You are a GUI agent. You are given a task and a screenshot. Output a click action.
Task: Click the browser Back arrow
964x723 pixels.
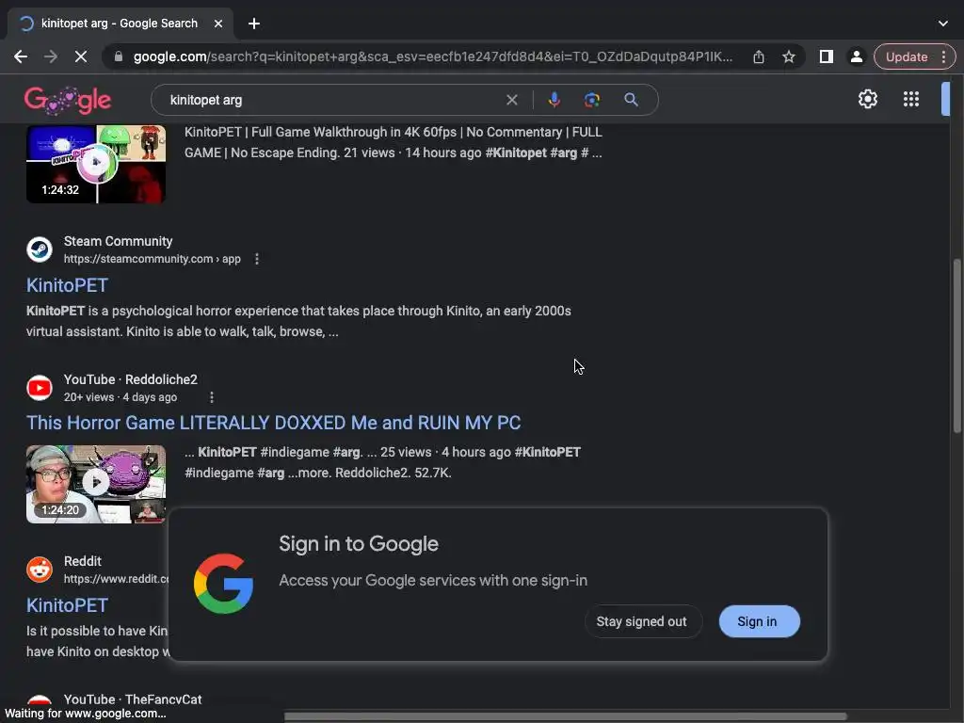[21, 56]
